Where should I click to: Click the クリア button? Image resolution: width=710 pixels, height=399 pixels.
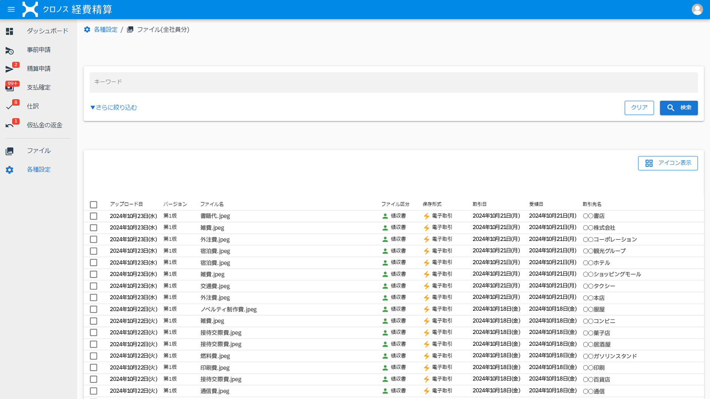[x=639, y=108]
